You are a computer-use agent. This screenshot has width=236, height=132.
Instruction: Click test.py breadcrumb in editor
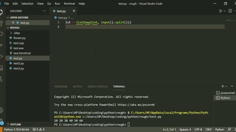coord(63,18)
